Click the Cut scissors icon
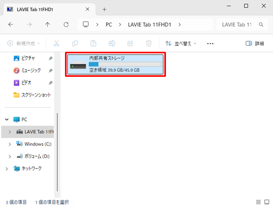The height and width of the screenshot is (207, 273). coord(56,44)
